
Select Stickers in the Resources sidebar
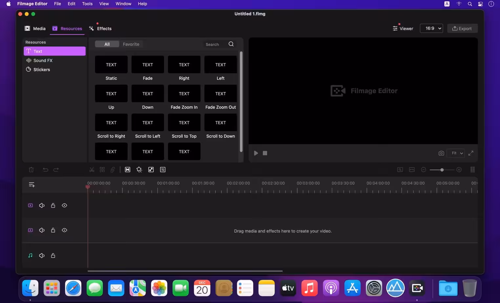click(x=54, y=70)
